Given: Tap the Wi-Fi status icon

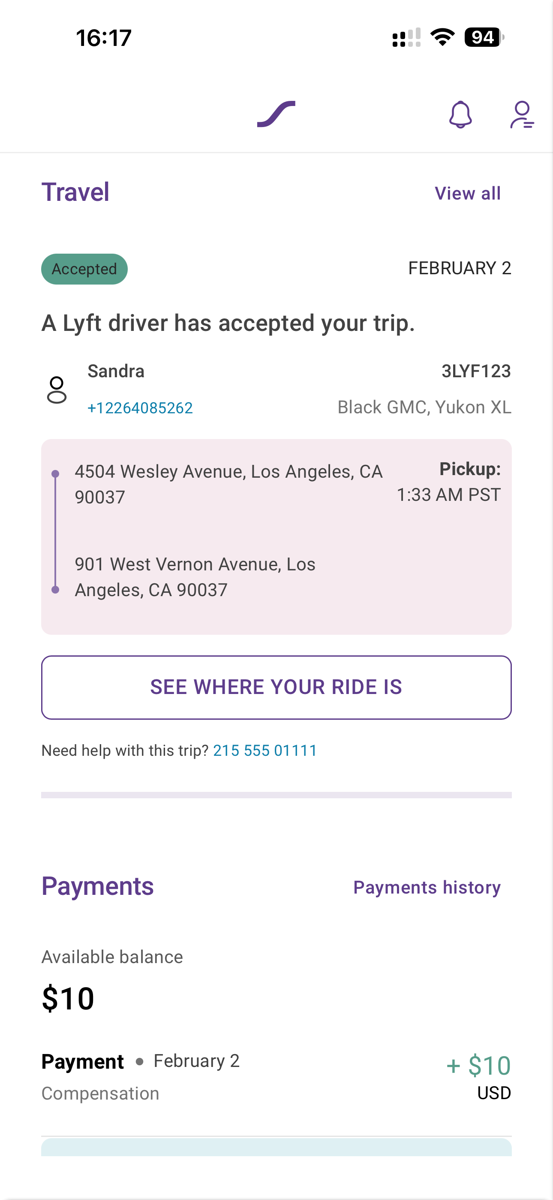Looking at the screenshot, I should click(442, 37).
